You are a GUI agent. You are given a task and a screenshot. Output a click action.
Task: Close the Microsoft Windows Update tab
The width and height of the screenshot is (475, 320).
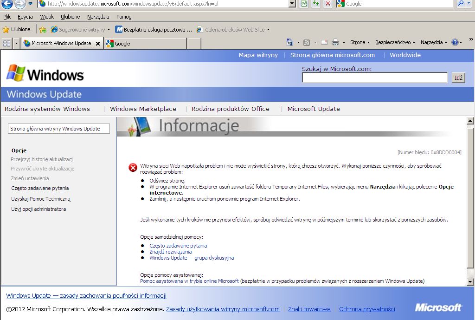[98, 43]
